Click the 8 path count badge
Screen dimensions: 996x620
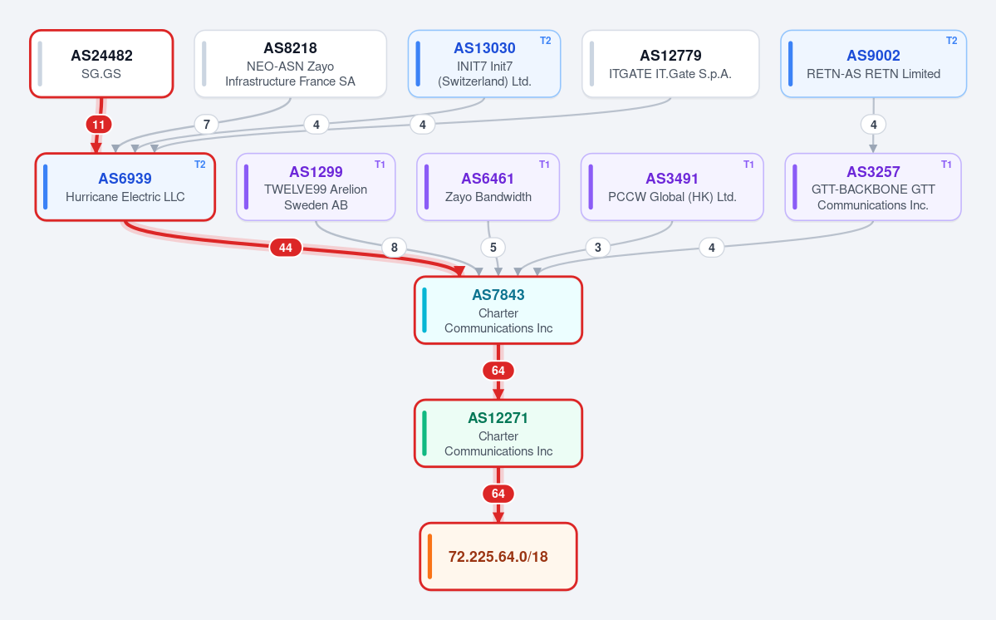pos(394,248)
